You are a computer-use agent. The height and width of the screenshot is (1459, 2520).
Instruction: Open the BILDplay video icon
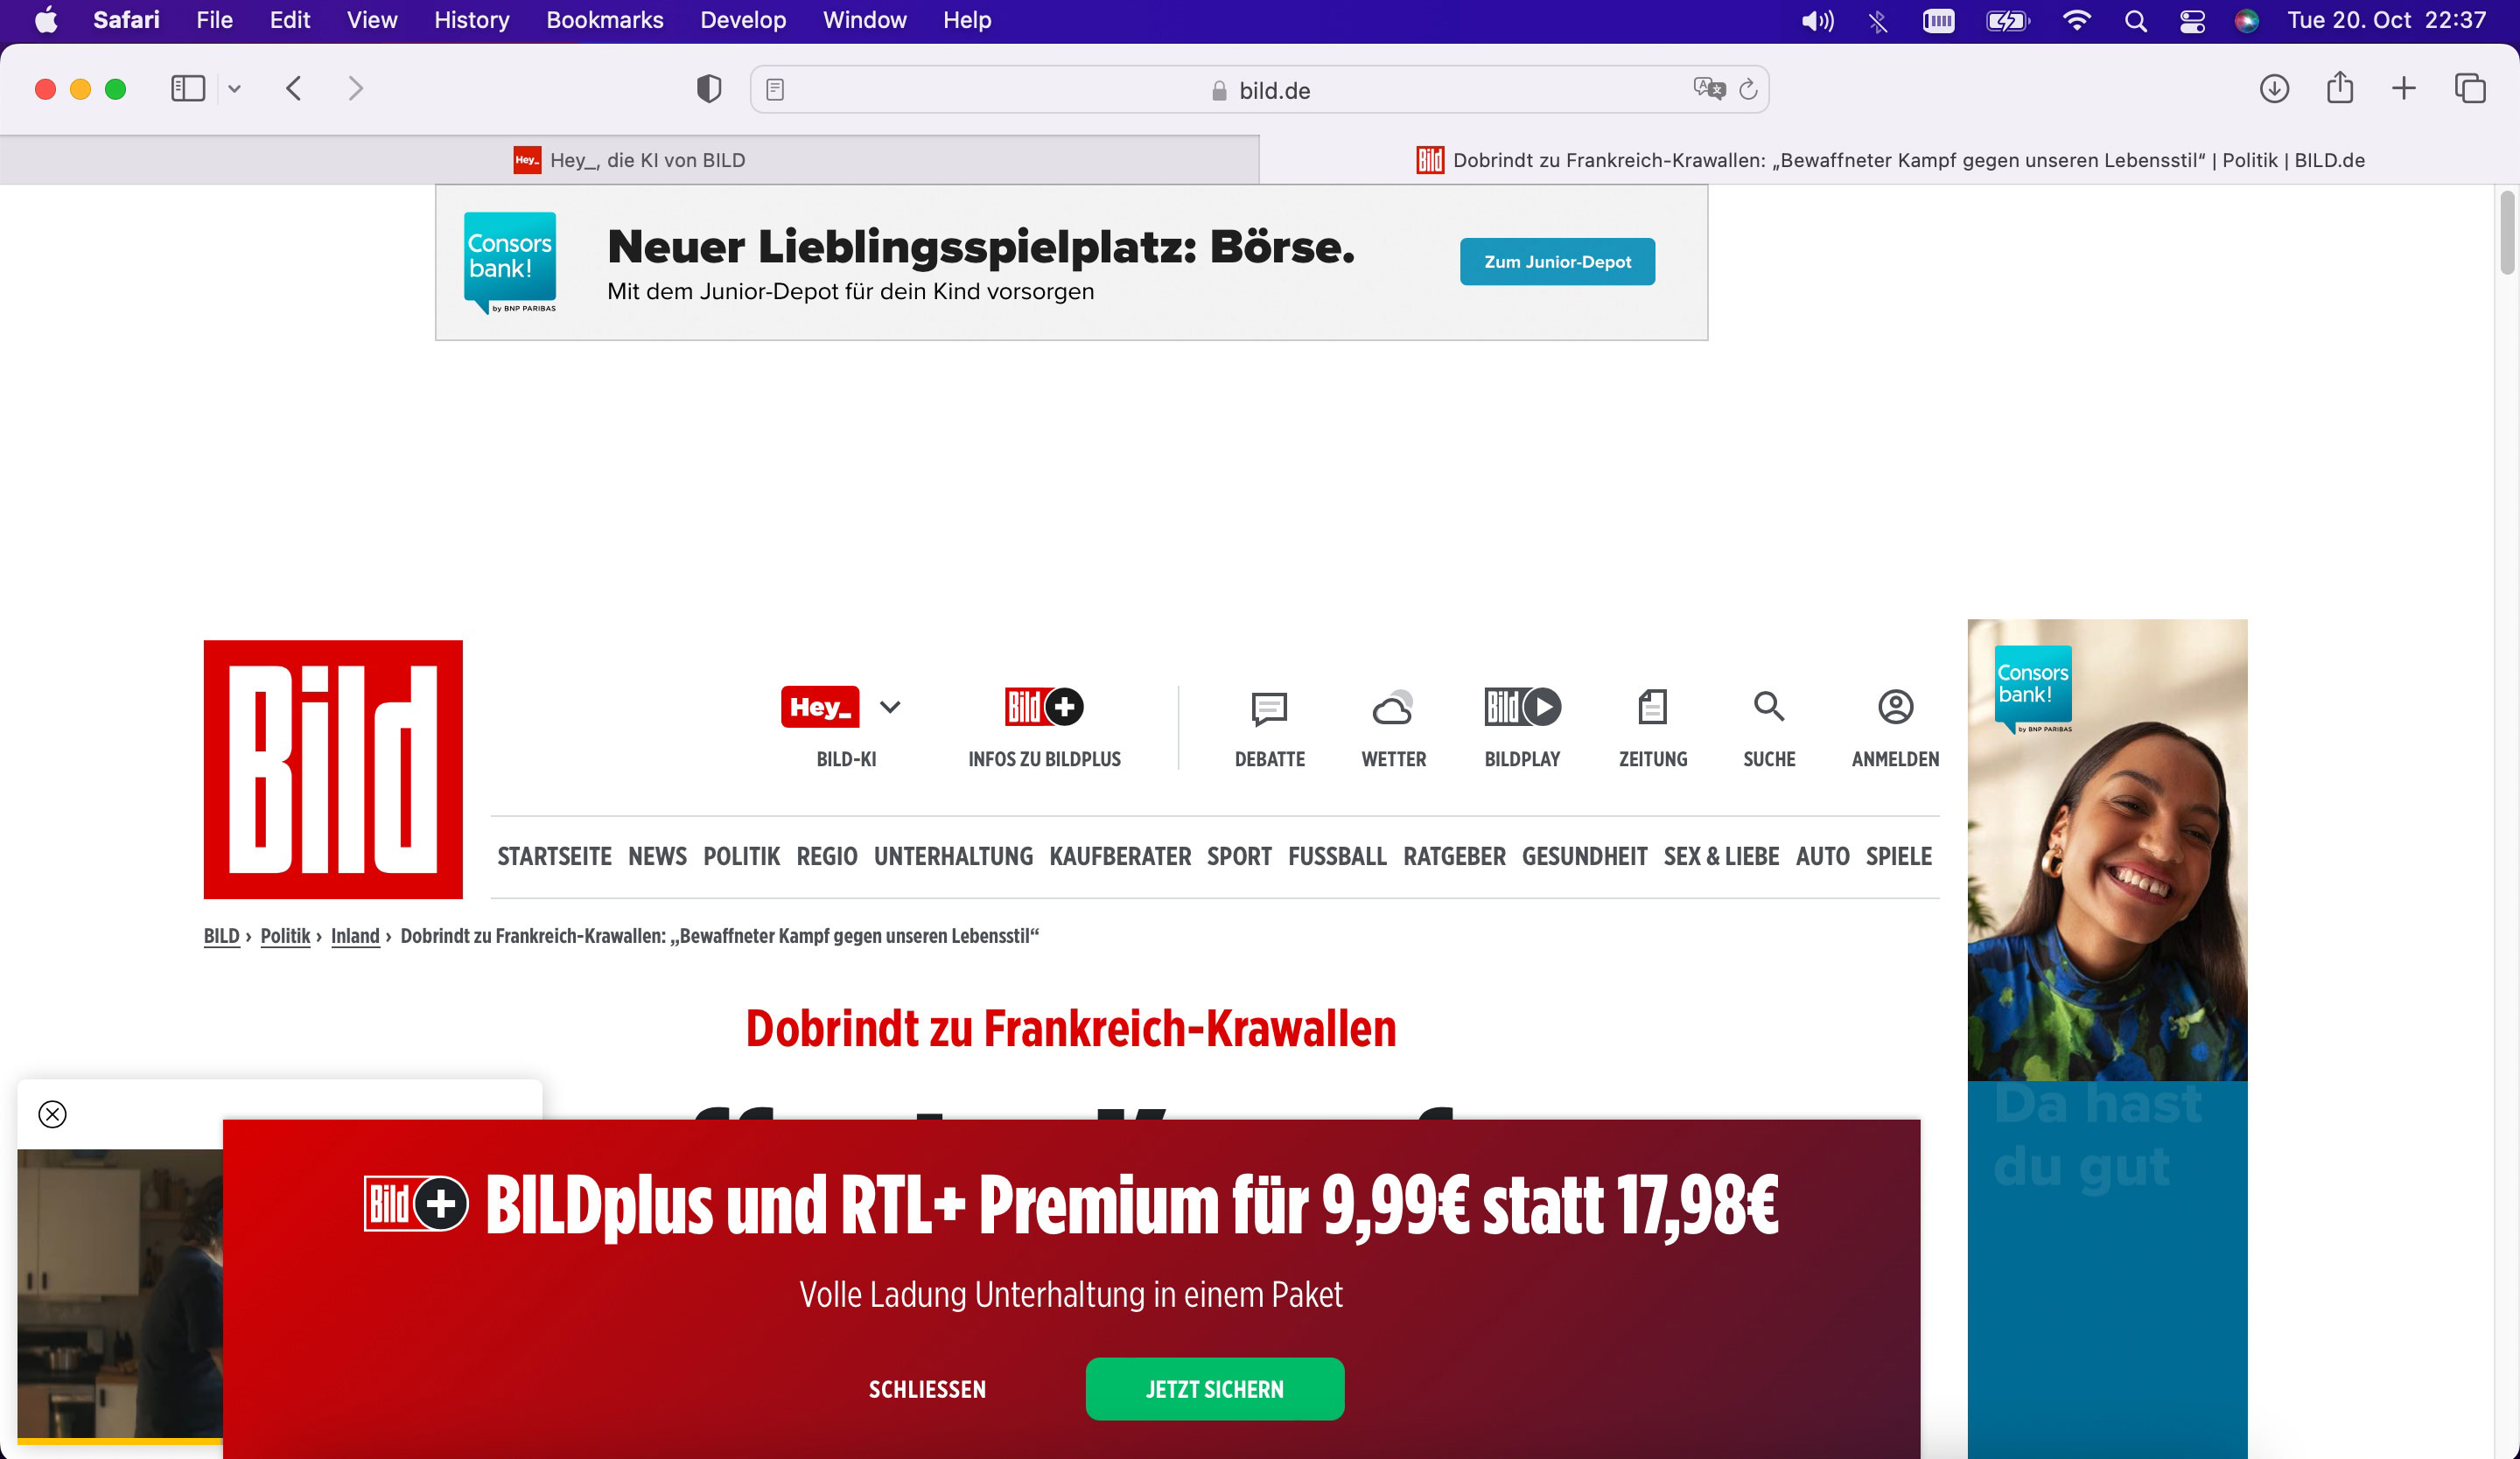1522,707
